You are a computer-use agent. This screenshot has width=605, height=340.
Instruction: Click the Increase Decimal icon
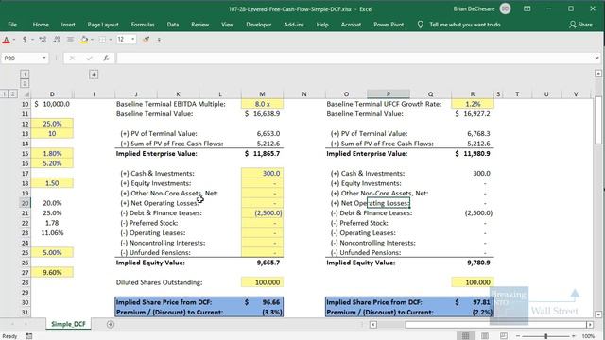click(43, 40)
